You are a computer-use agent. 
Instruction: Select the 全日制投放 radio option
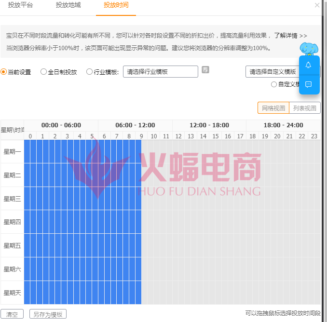[x=43, y=72]
